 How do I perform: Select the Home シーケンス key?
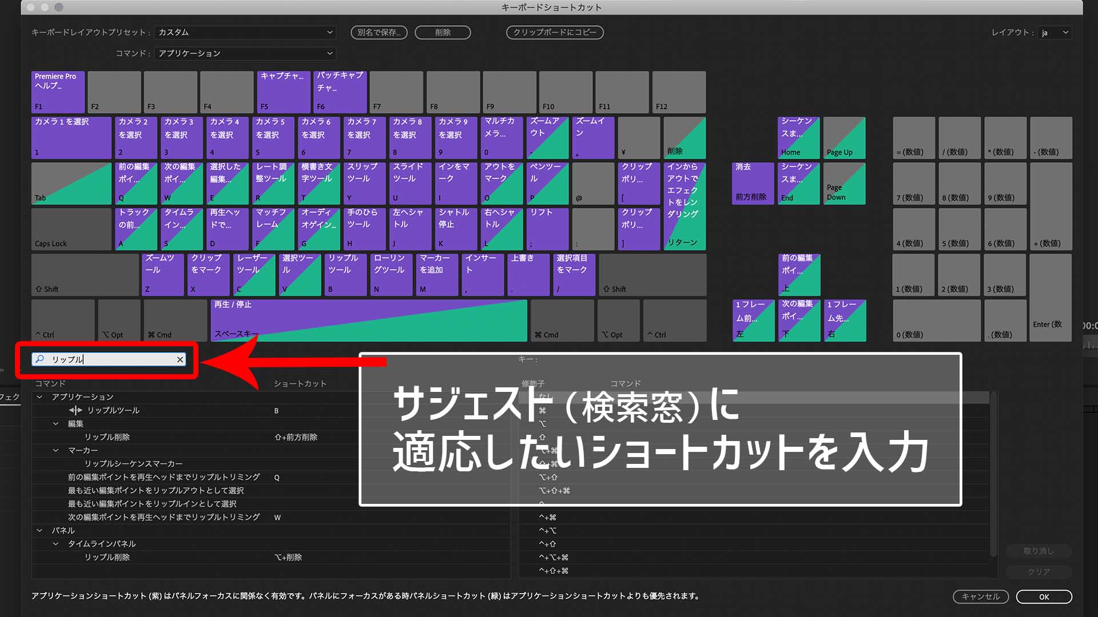[x=799, y=138]
